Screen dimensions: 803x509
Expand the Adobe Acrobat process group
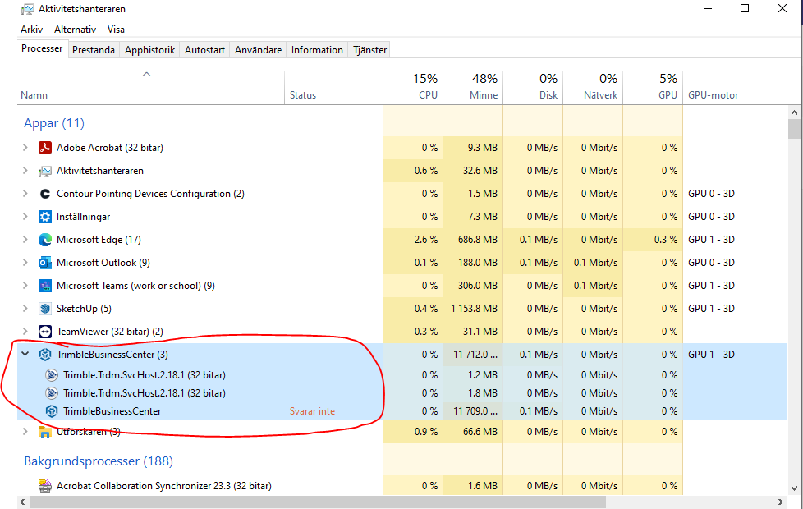tap(25, 148)
